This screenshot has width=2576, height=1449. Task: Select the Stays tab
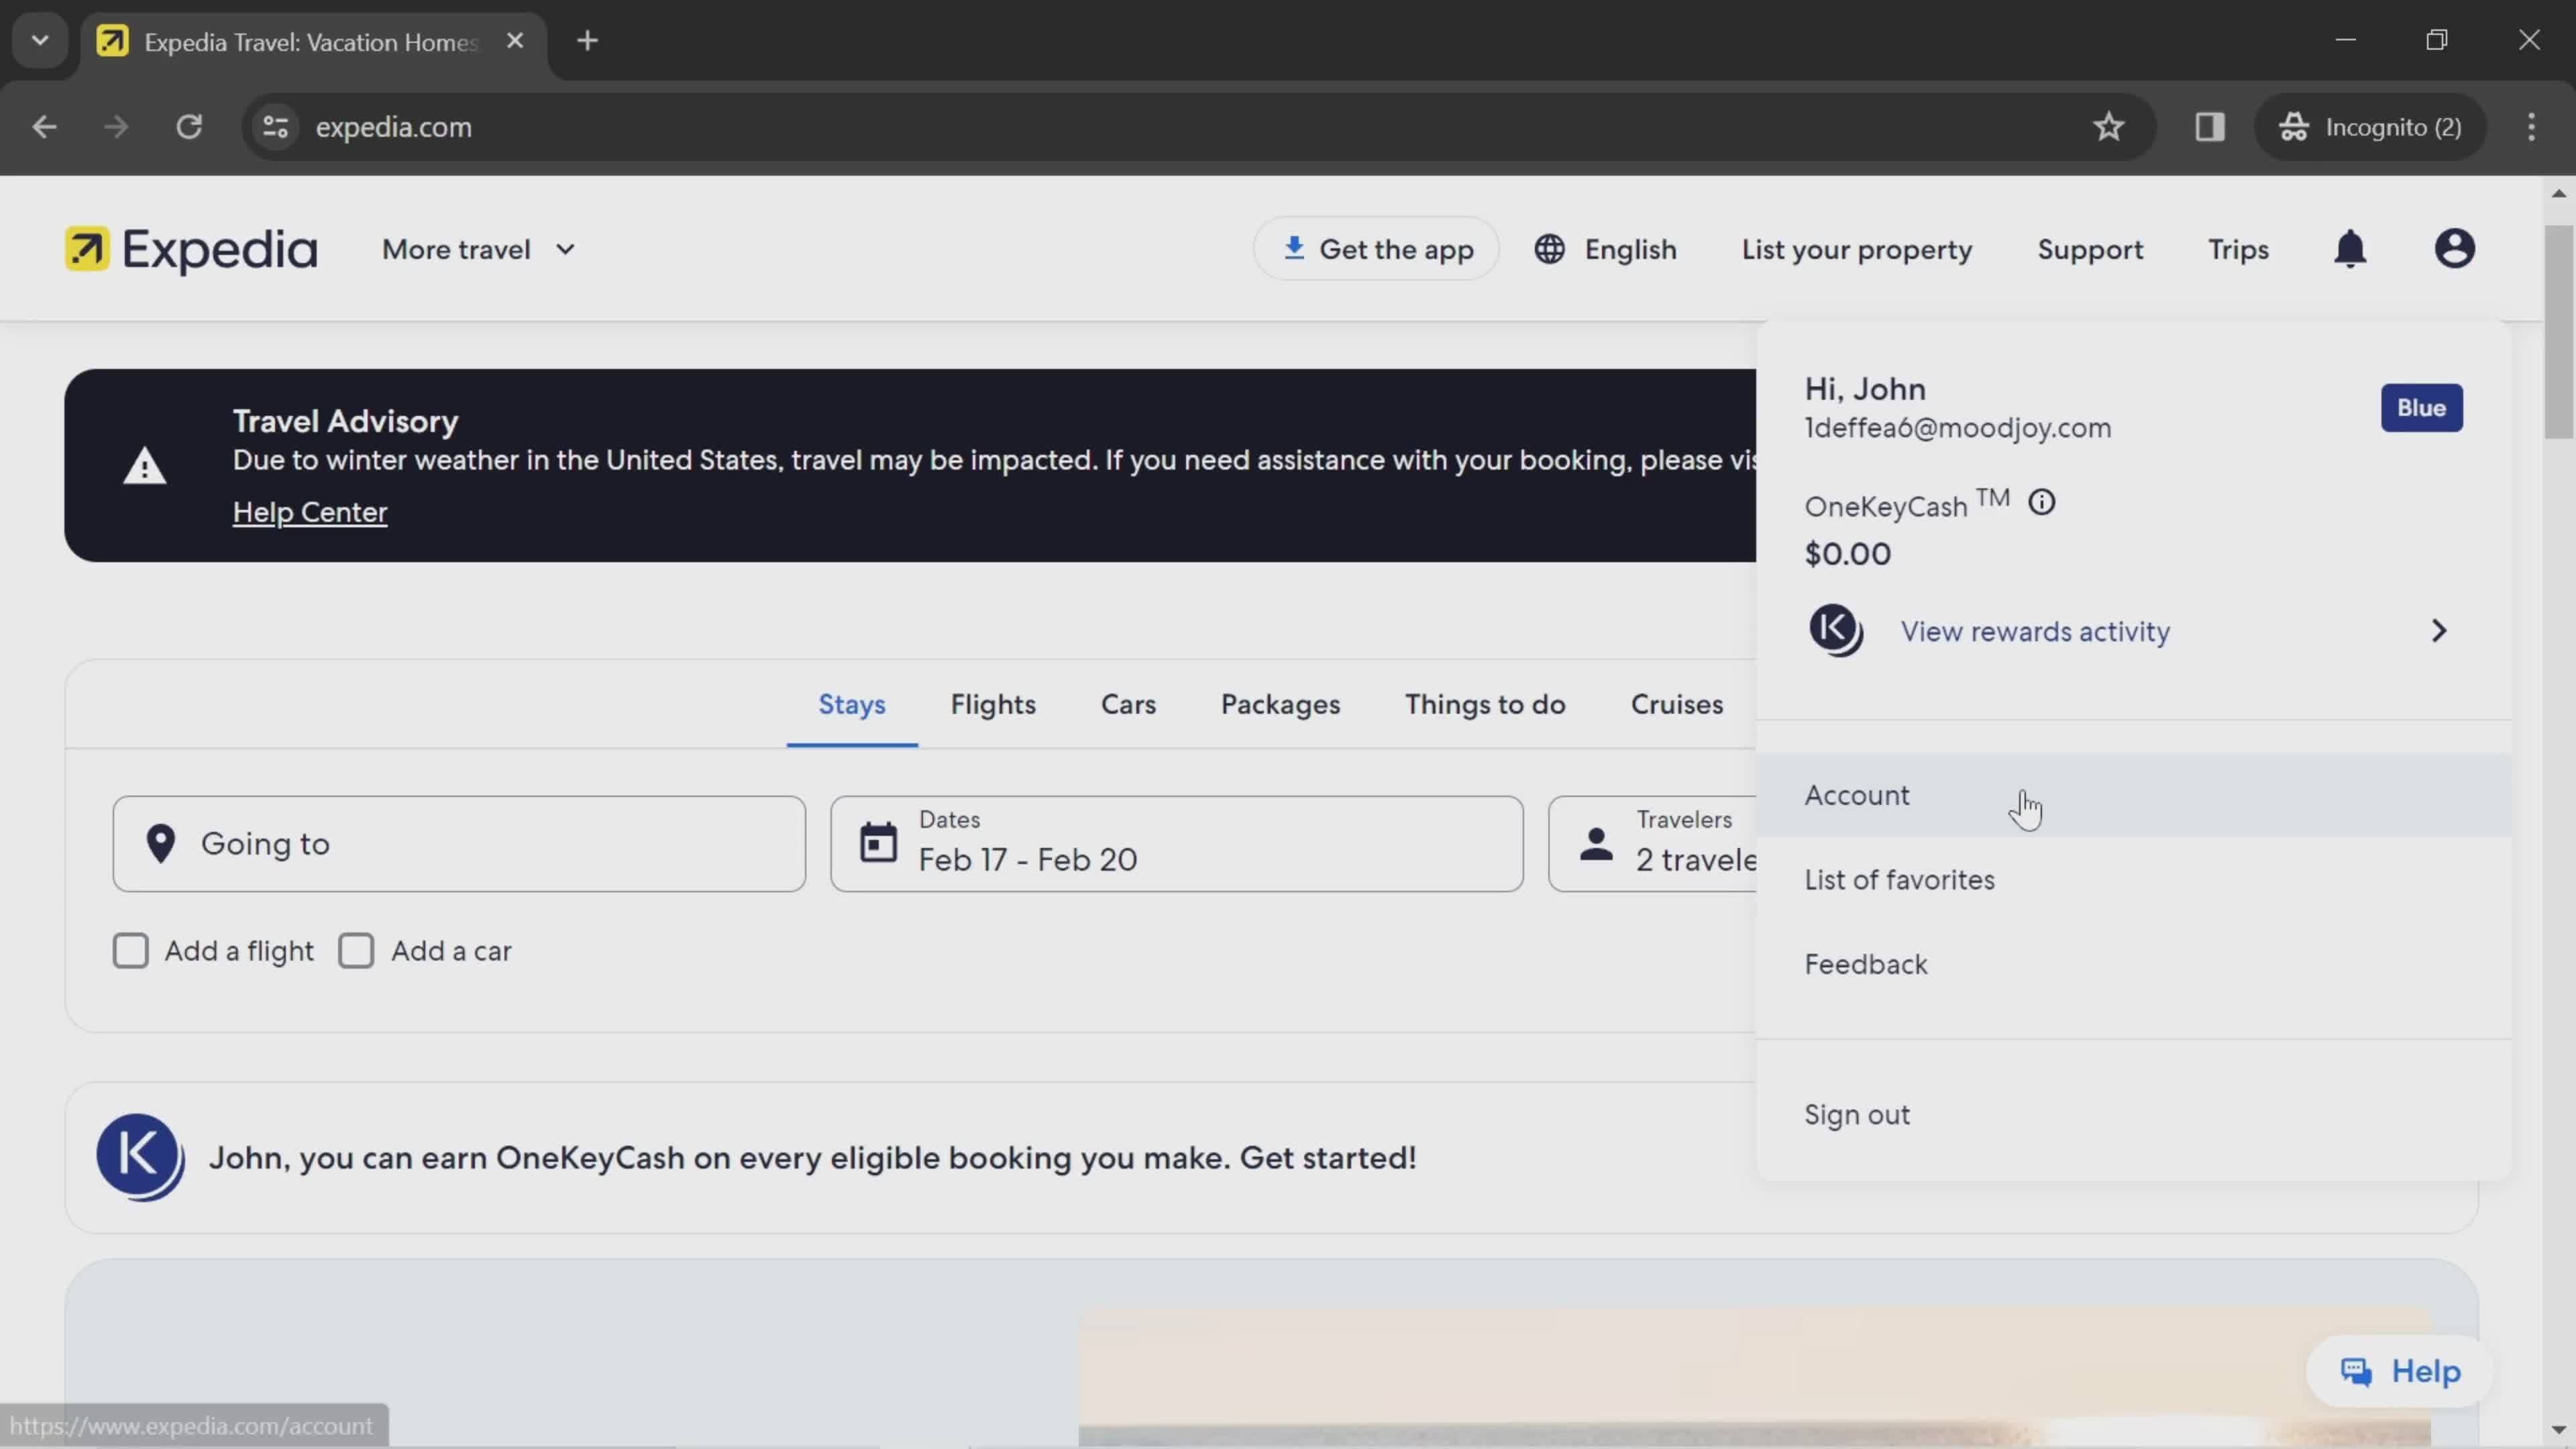852,705
